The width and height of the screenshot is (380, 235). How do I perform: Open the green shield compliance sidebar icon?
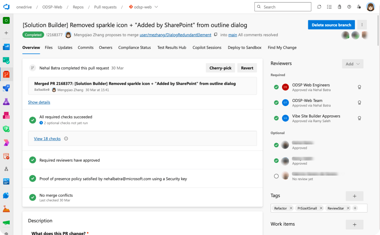6,129
